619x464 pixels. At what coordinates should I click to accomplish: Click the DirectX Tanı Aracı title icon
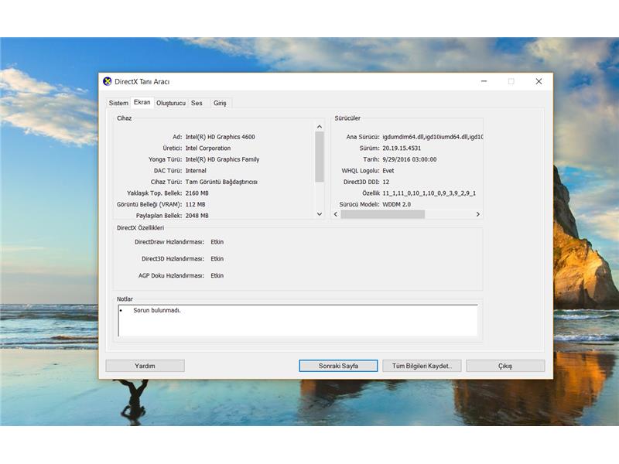click(108, 82)
